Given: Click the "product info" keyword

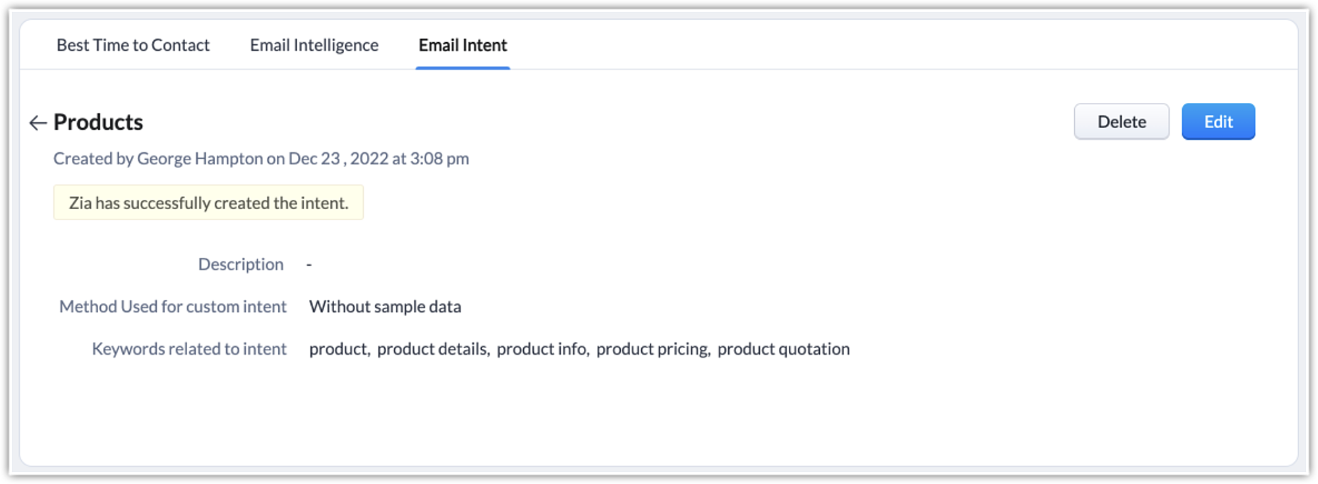Looking at the screenshot, I should (x=542, y=348).
